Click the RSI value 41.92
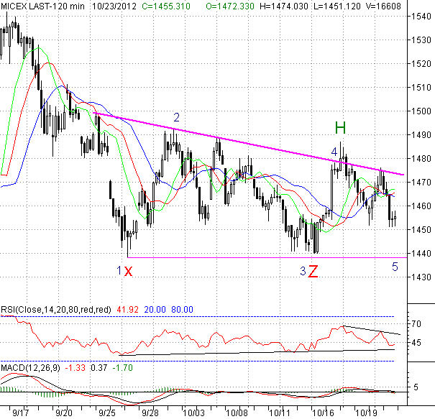435x419 pixels. click(x=127, y=310)
